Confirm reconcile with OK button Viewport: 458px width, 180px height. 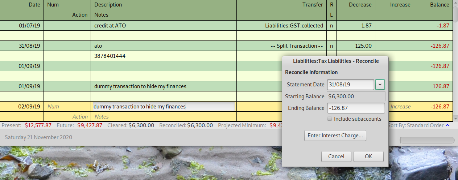pos(368,157)
